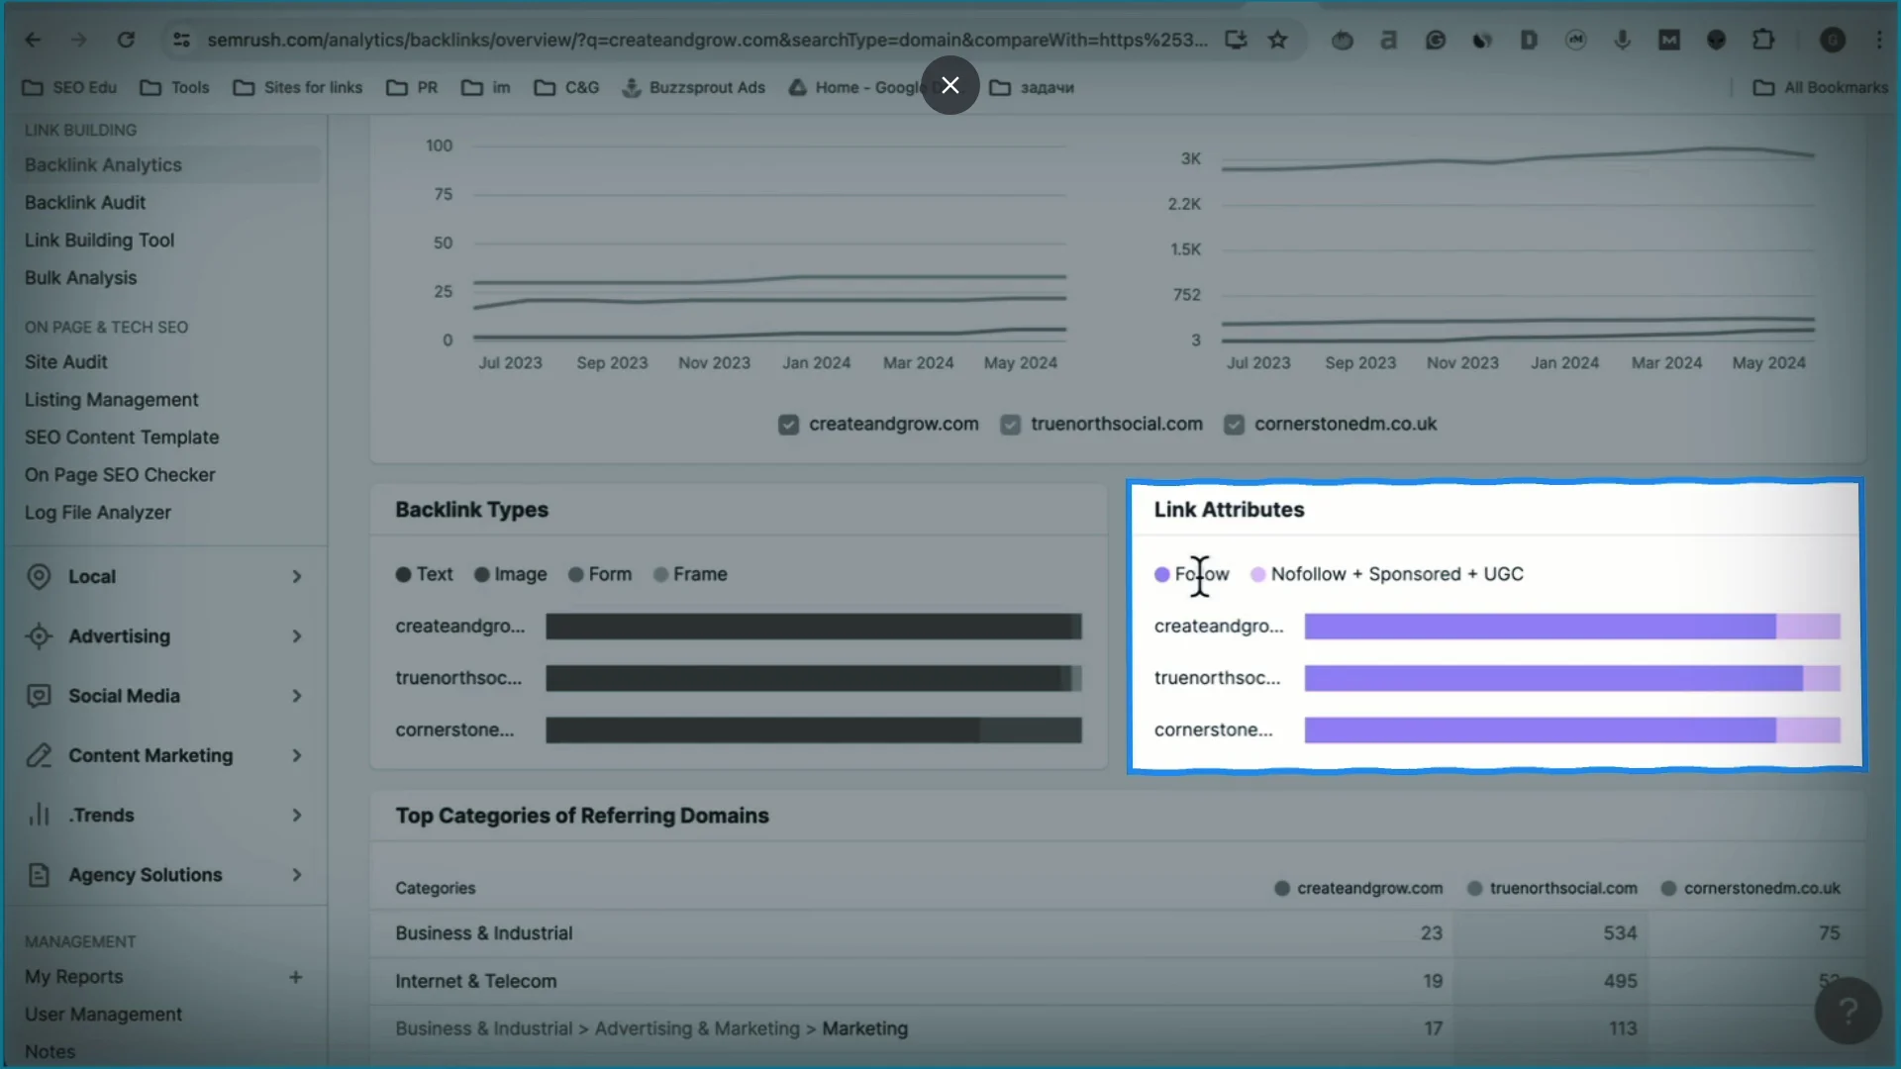Open Backlink Audit in sidebar

click(x=85, y=203)
